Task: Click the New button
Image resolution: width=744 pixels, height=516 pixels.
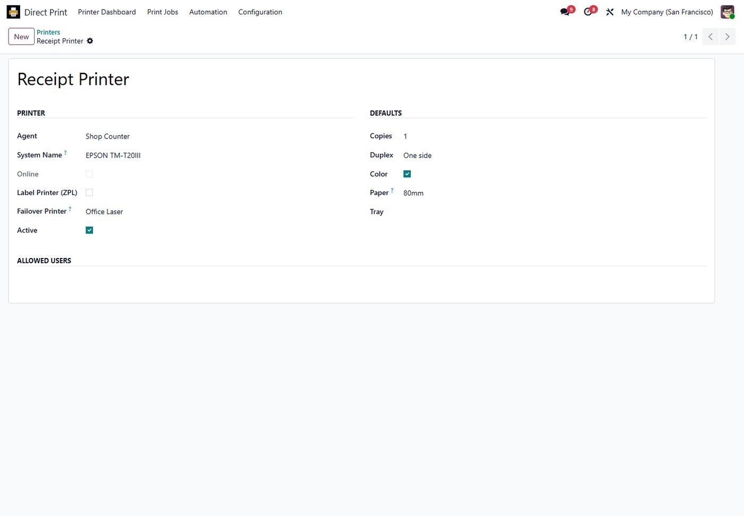Action: pos(21,37)
